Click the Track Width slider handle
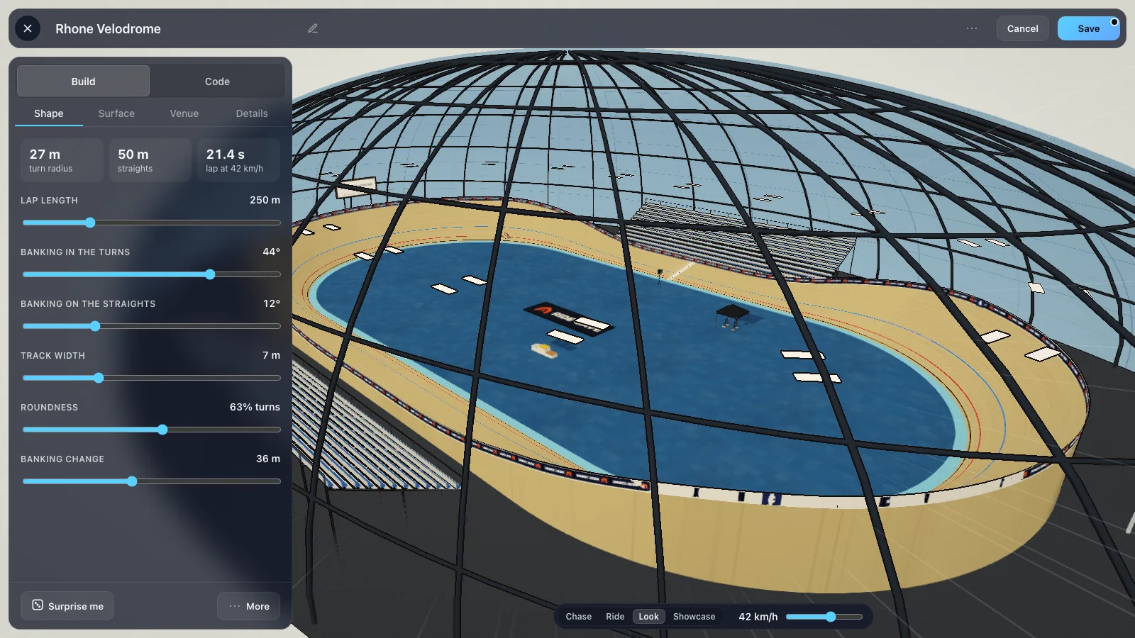Viewport: 1135px width, 638px height. 99,378
